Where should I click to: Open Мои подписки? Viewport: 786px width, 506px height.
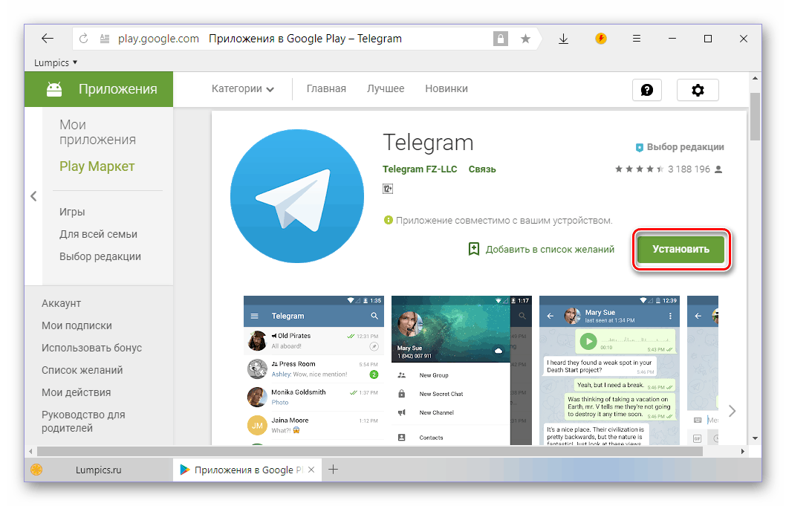pyautogui.click(x=77, y=325)
